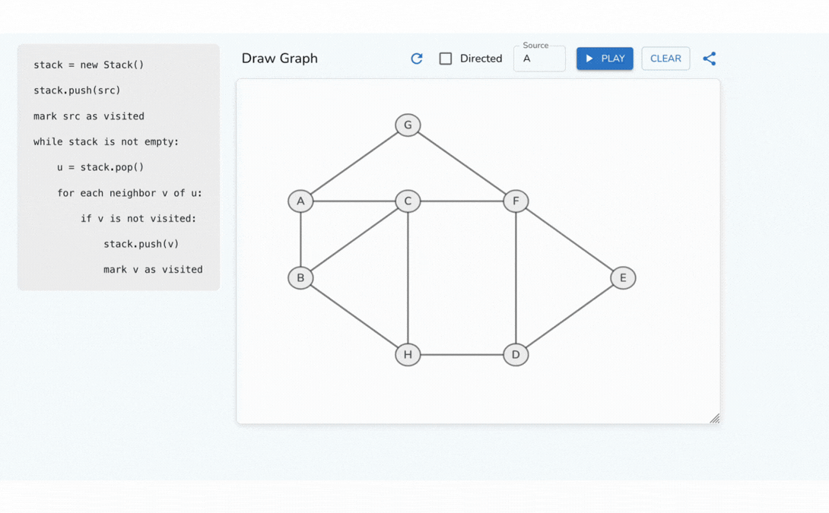Click the Source input showing A
This screenshot has width=829, height=513.
pyautogui.click(x=539, y=58)
